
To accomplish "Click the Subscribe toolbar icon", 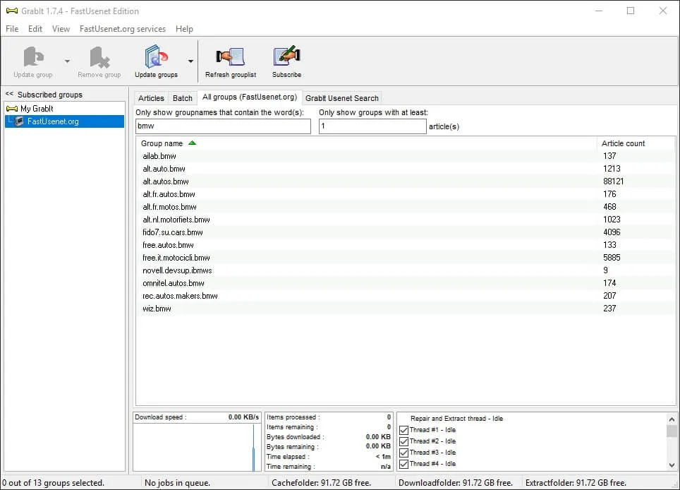I will [286, 56].
